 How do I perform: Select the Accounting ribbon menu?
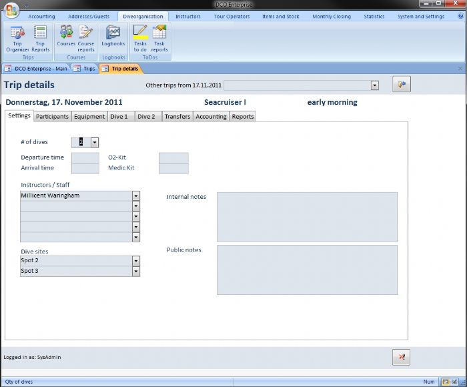tap(41, 17)
